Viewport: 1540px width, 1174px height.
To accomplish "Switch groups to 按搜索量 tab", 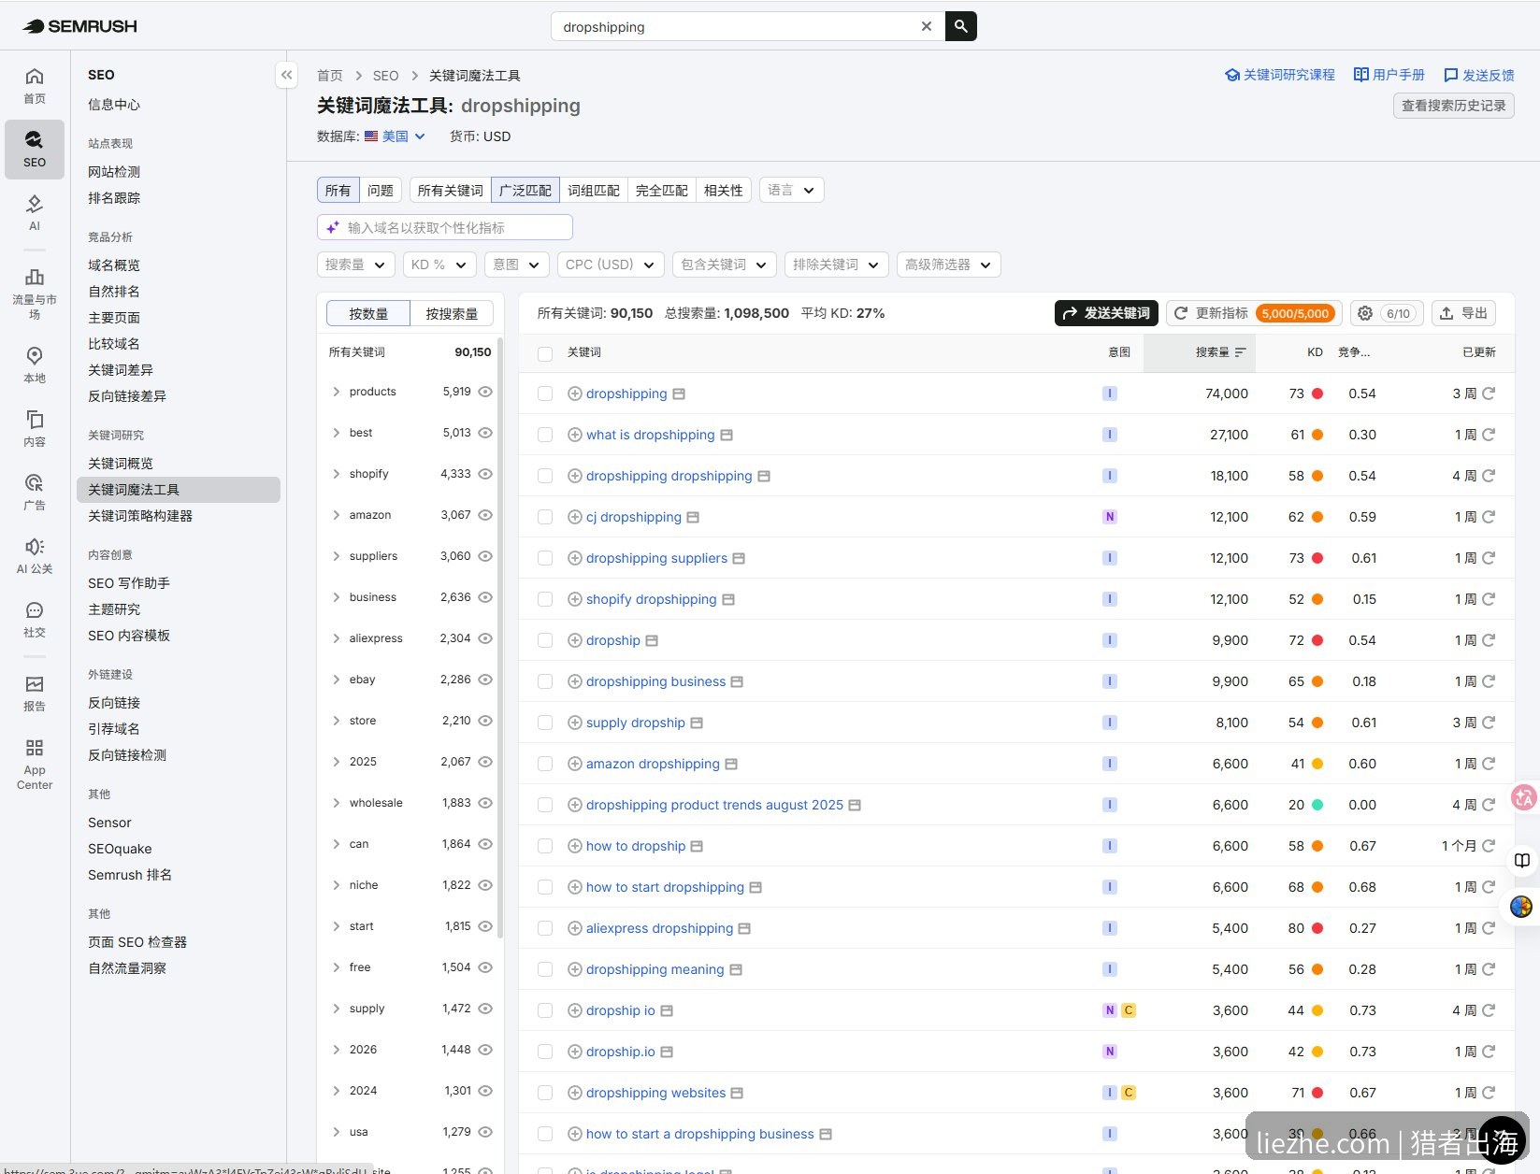I will 452,313.
